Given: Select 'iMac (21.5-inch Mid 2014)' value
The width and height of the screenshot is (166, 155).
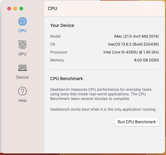Looking at the screenshot, I should click(136, 36).
